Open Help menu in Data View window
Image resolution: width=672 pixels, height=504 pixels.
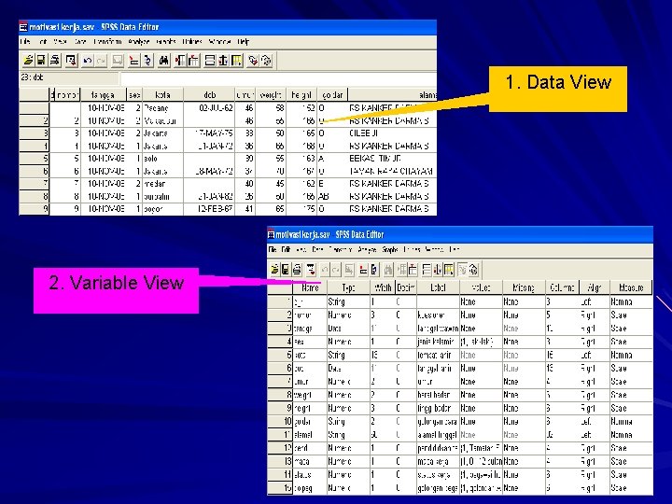243,42
